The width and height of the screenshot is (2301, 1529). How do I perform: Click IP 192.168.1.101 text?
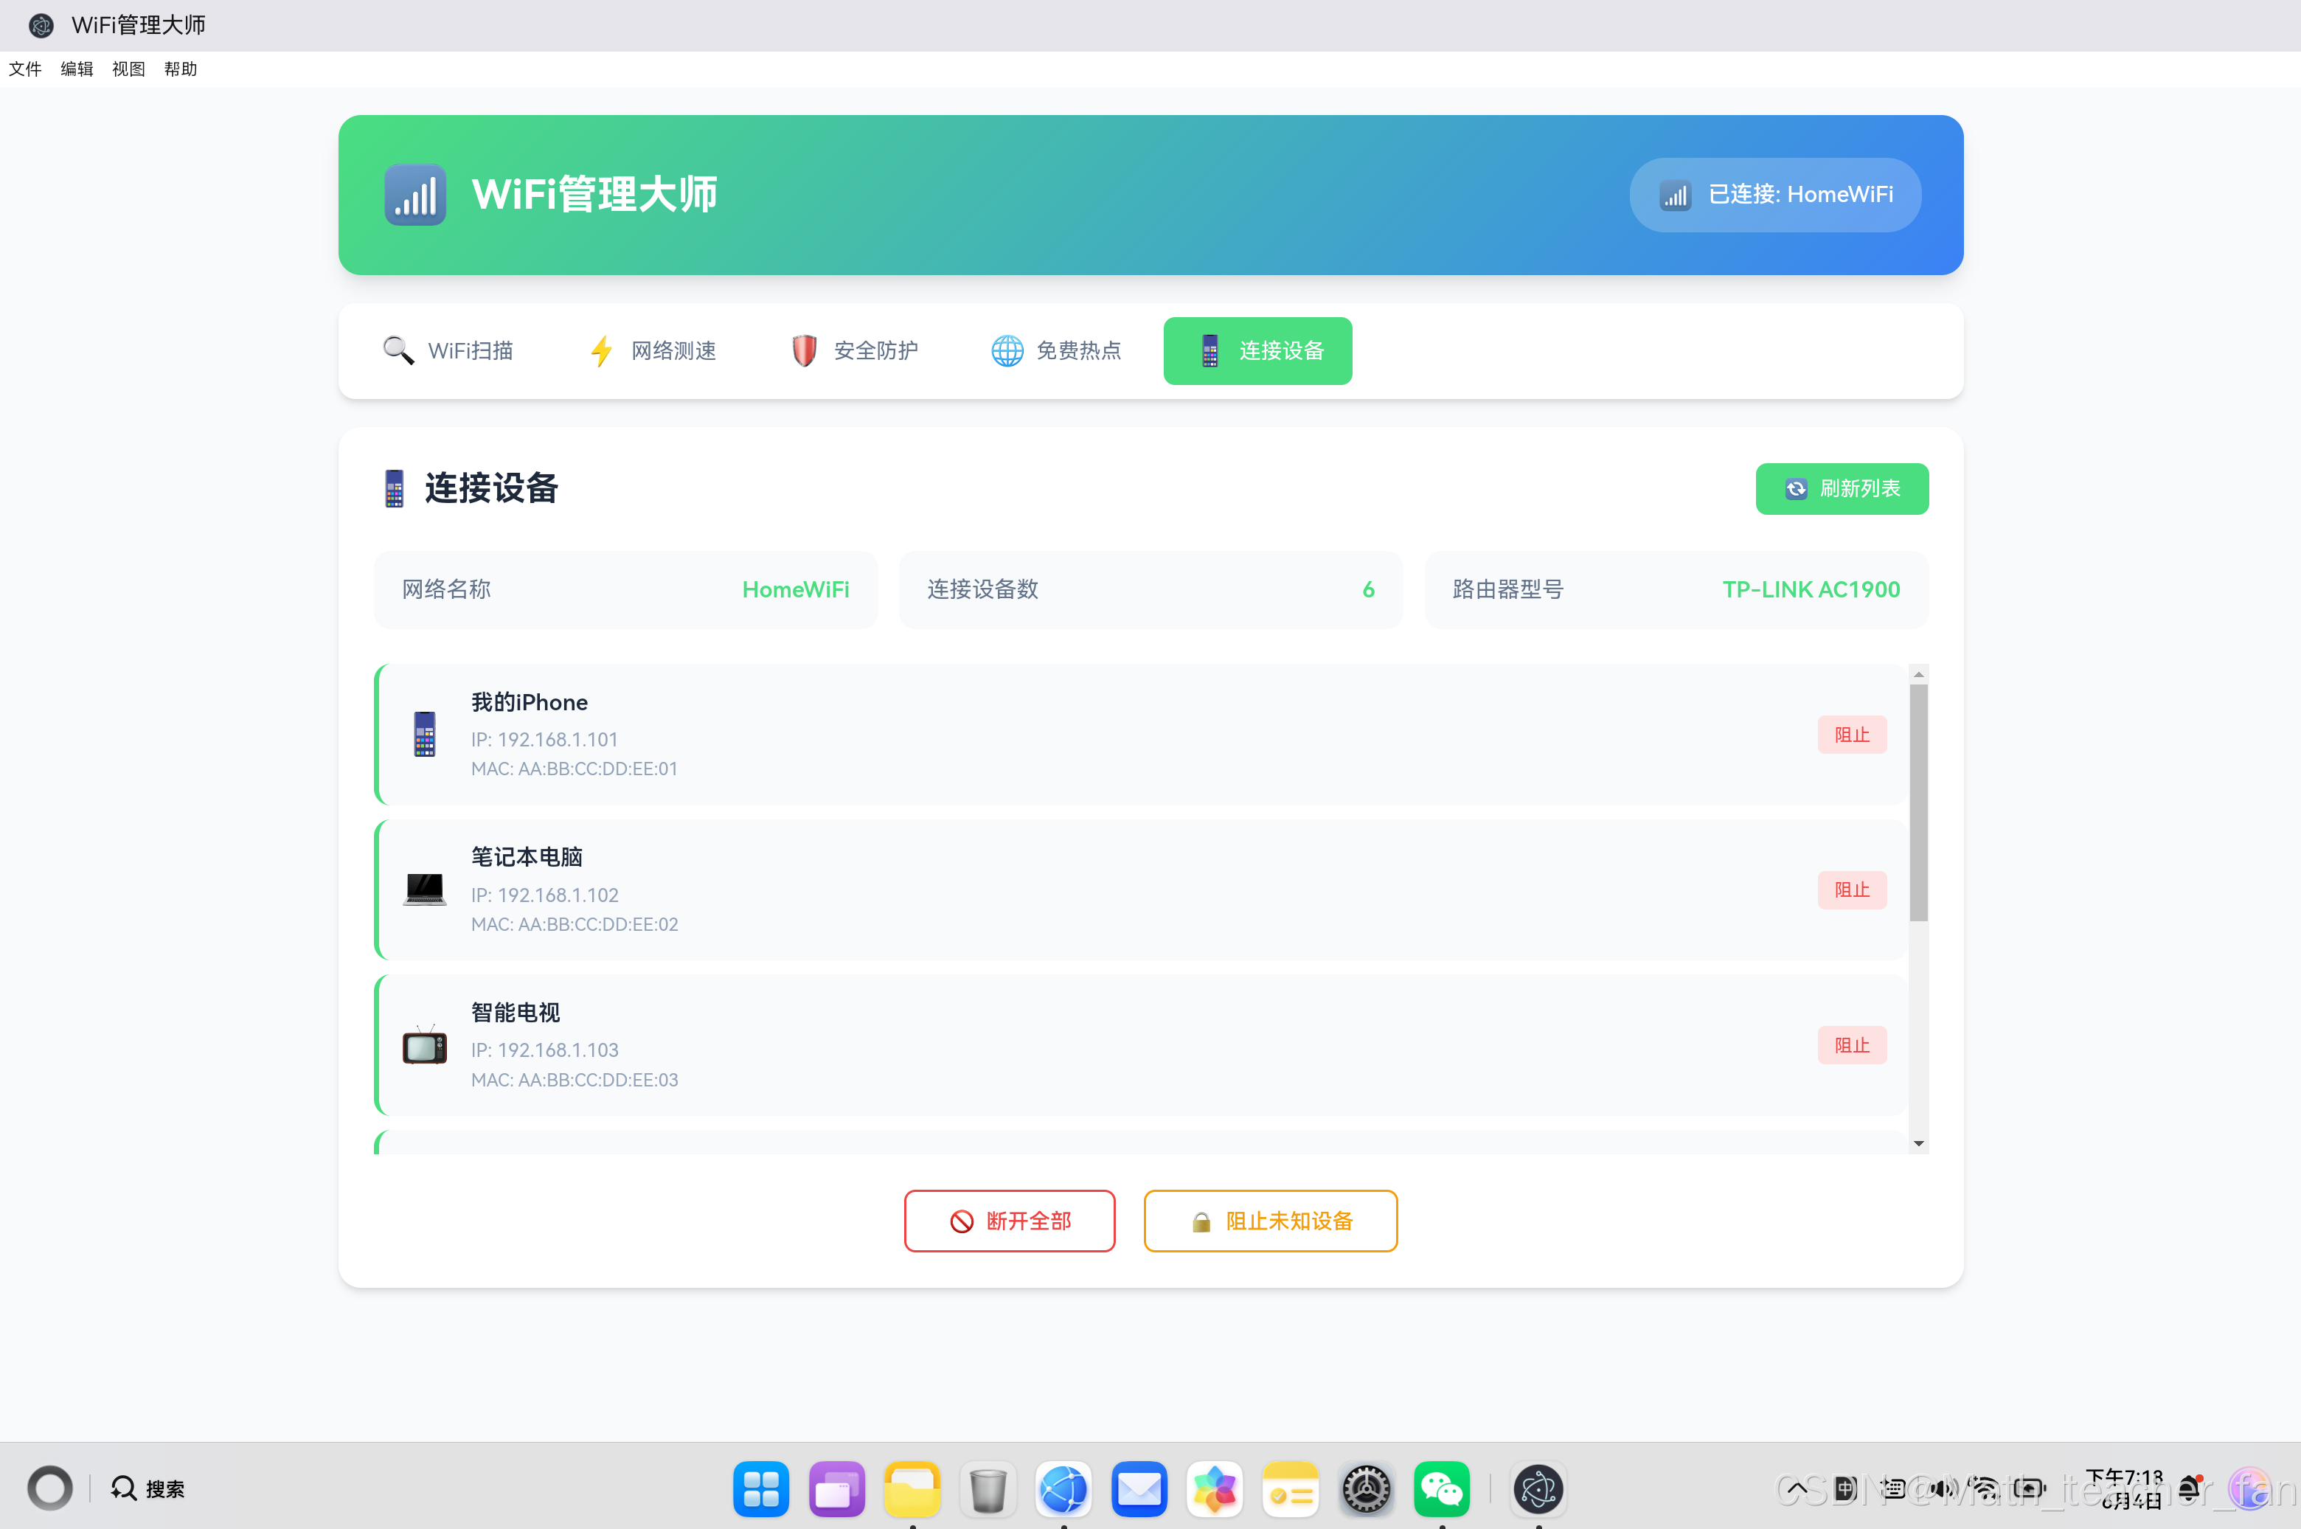(544, 739)
